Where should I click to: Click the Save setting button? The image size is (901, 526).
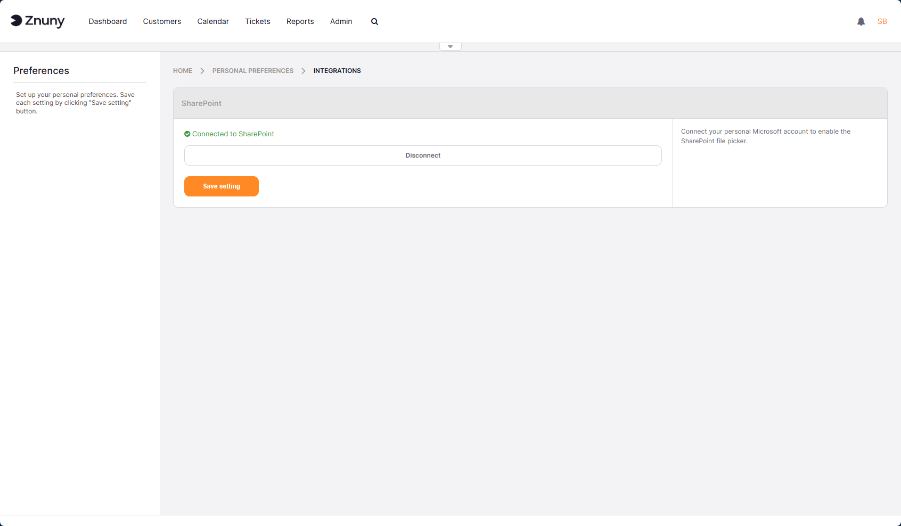click(222, 186)
